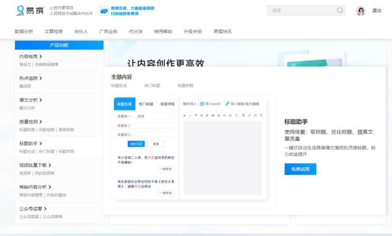This screenshot has width=392, height=236.
Task: Click the 产品功能 sidebar header
Action: coord(59,45)
